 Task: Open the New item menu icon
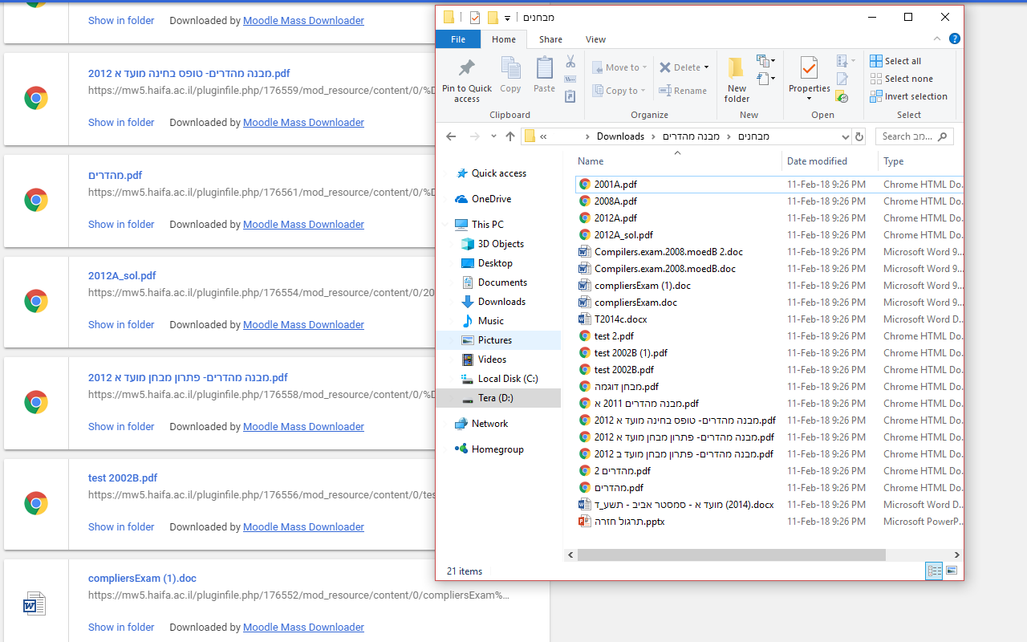(765, 61)
